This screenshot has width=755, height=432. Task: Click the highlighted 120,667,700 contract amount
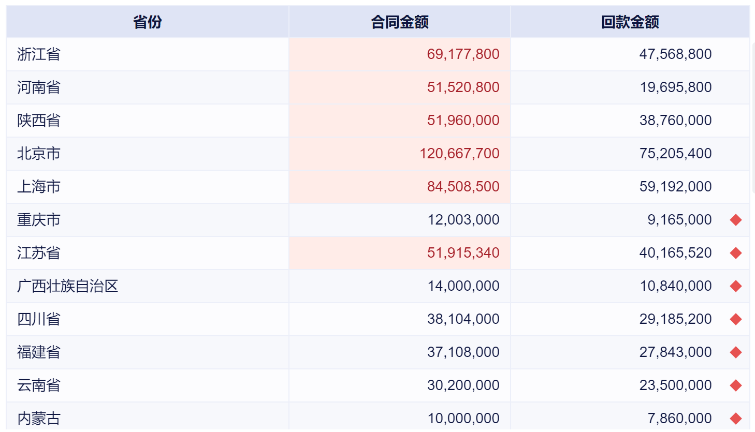coord(459,154)
